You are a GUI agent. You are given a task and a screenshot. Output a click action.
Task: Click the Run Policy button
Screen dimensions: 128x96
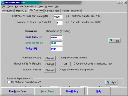pos(72,91)
